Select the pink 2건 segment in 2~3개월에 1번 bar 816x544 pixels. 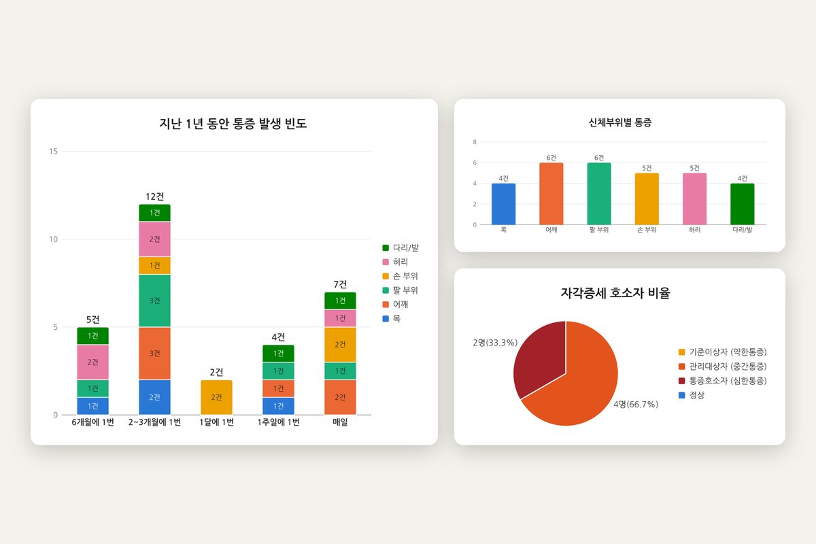pos(154,239)
